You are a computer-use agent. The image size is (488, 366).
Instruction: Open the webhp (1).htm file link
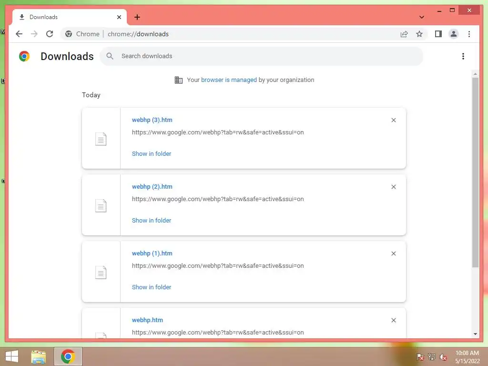pos(152,254)
